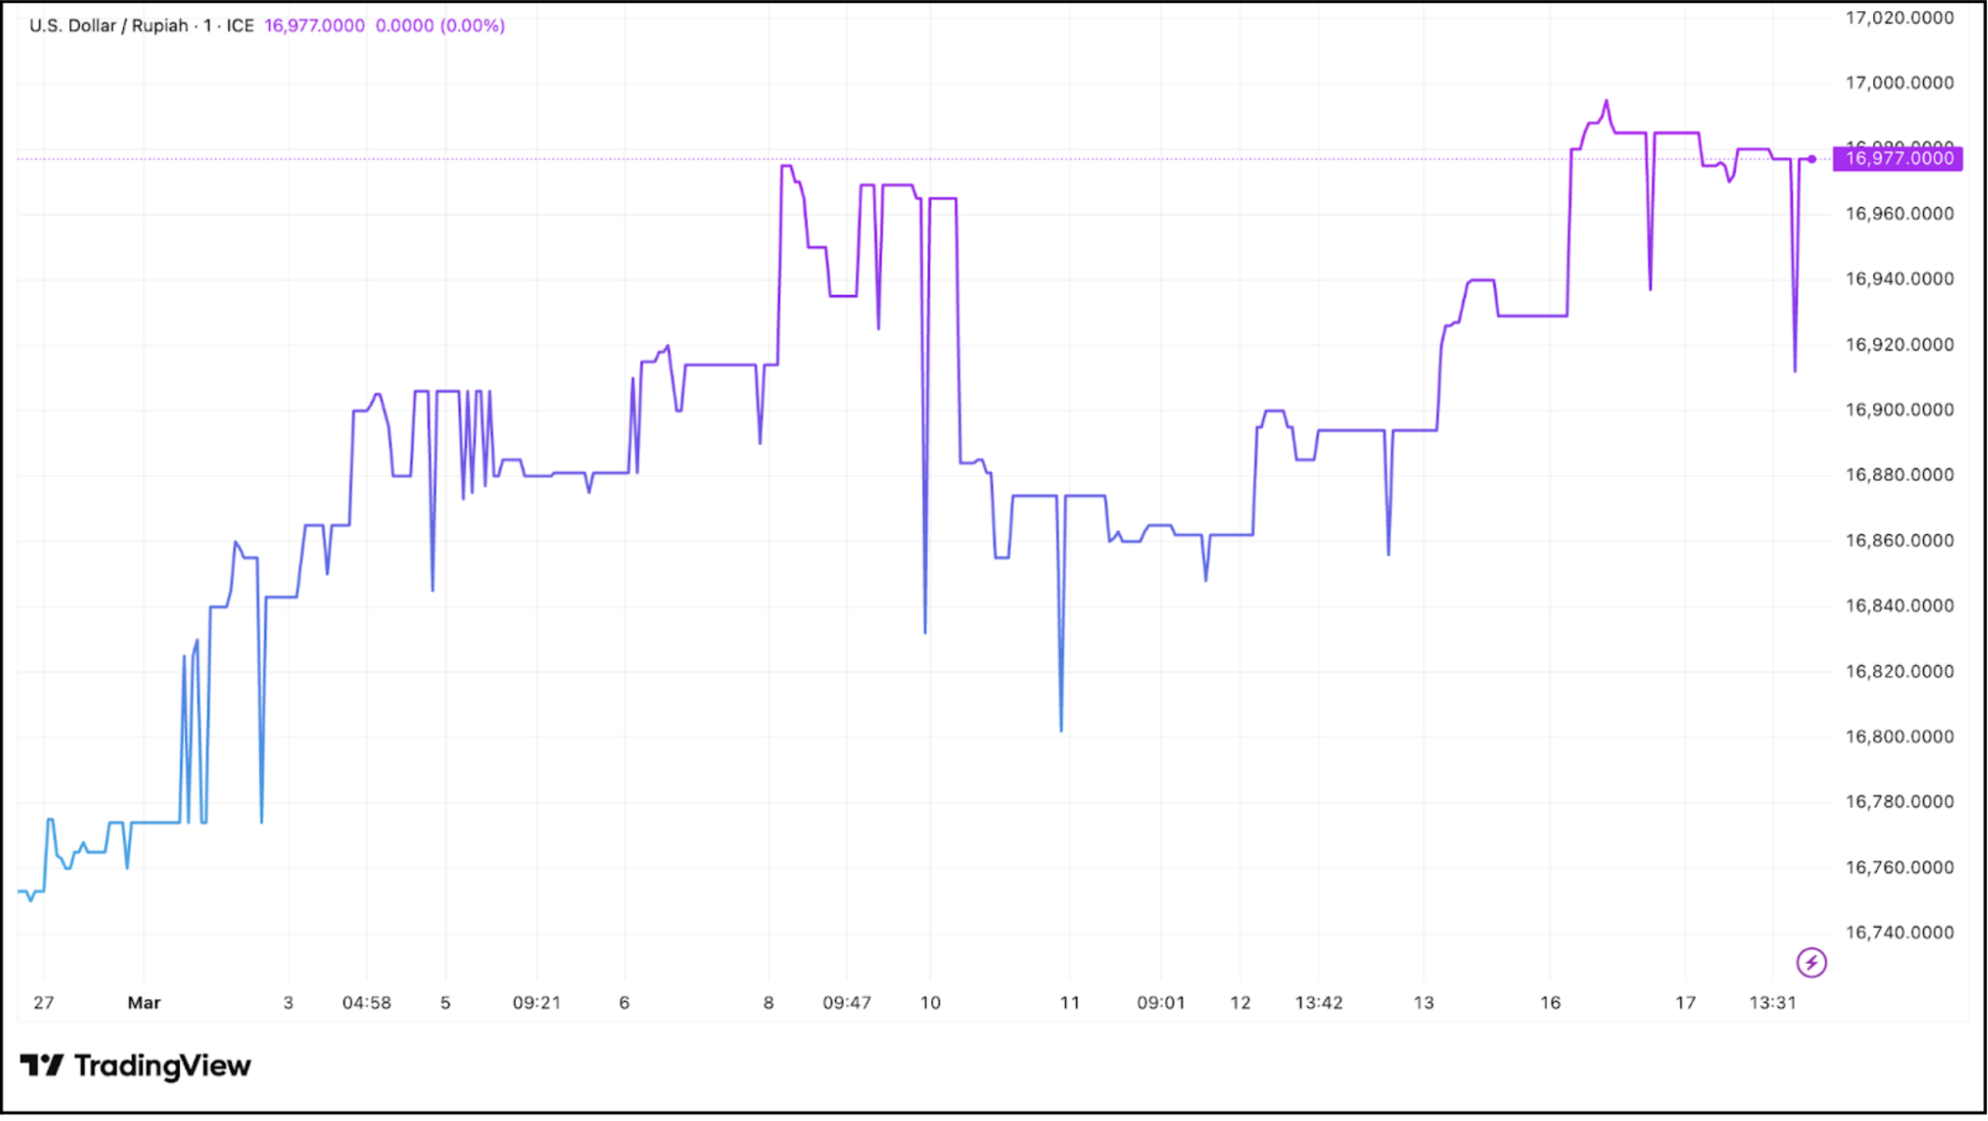Screen dimensions: 1988x1121
Task: Click date 10 on the time axis
Action: tap(930, 1003)
